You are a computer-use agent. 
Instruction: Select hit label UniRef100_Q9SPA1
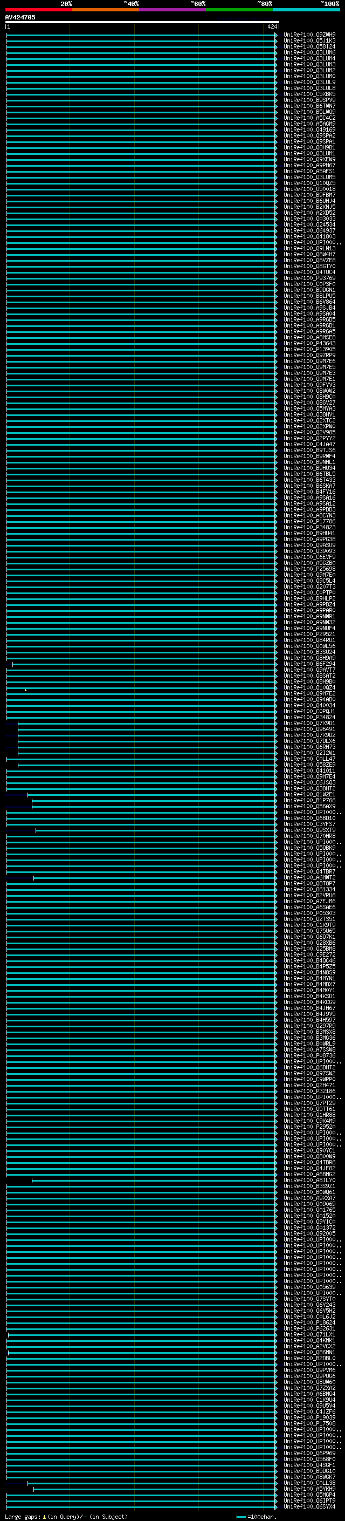coord(309,142)
